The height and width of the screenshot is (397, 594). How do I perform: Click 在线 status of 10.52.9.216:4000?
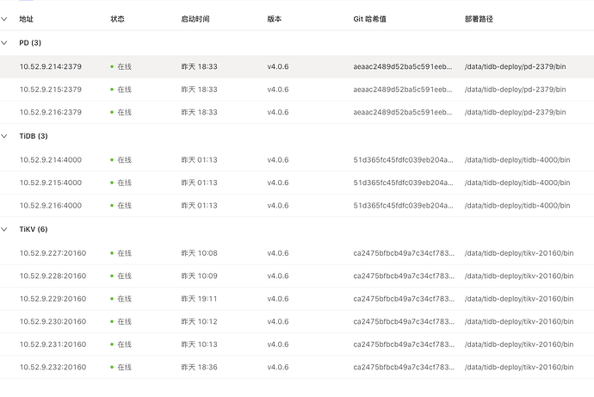coord(121,205)
